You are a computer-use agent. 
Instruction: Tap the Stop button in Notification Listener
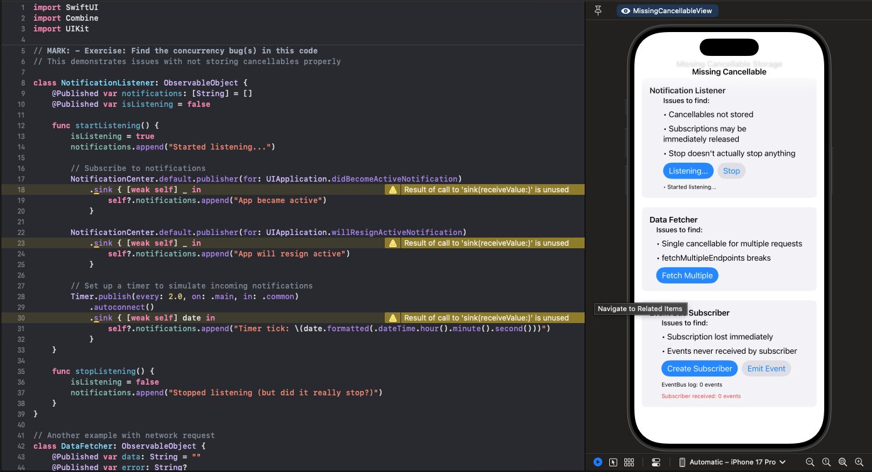tap(731, 170)
